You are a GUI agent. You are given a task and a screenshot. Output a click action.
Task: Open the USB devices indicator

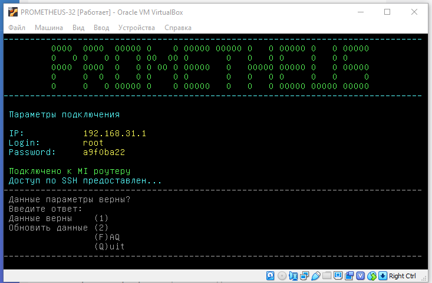click(316, 276)
